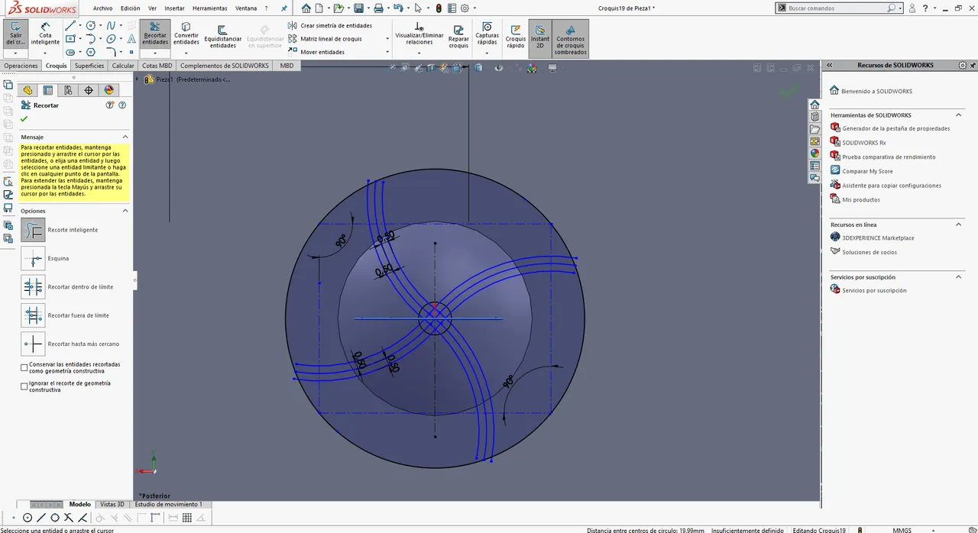This screenshot has height=533, width=978.
Task: Check Ignorar el recorte de geometría constructiva
Action: click(x=24, y=386)
